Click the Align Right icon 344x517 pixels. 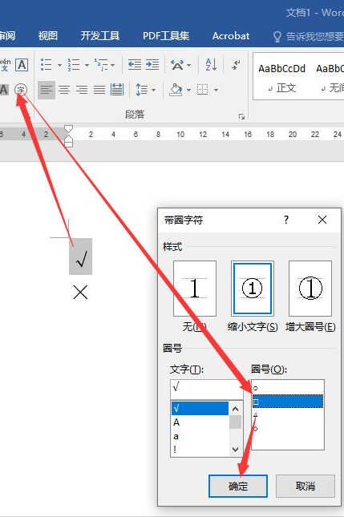[82, 90]
